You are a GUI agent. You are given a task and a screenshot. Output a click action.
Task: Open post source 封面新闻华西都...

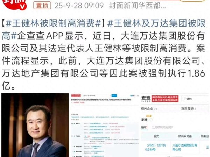pos(137,6)
